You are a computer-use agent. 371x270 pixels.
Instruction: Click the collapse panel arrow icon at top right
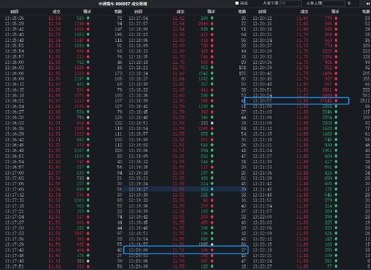click(367, 3)
